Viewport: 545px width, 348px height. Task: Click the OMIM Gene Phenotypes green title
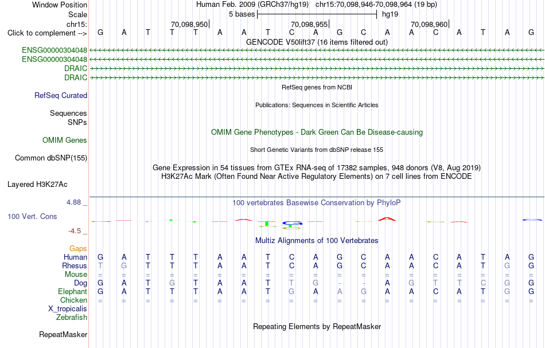317,132
